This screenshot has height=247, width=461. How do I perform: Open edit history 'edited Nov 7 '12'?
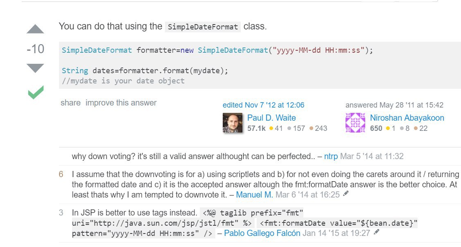point(263,105)
